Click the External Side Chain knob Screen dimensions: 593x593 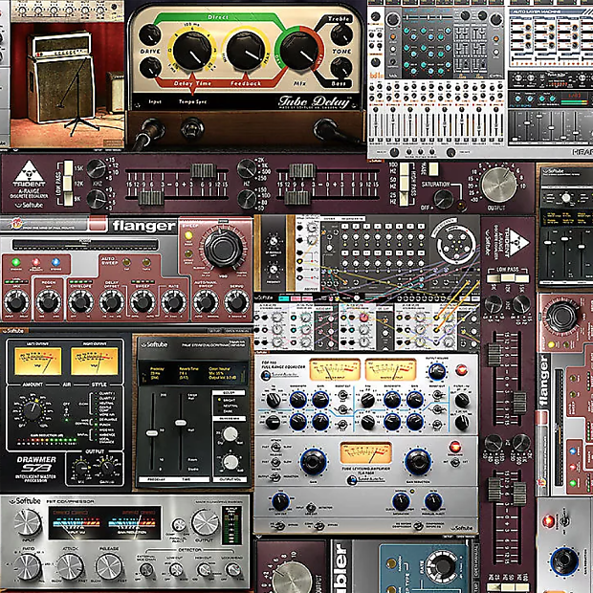(146, 569)
